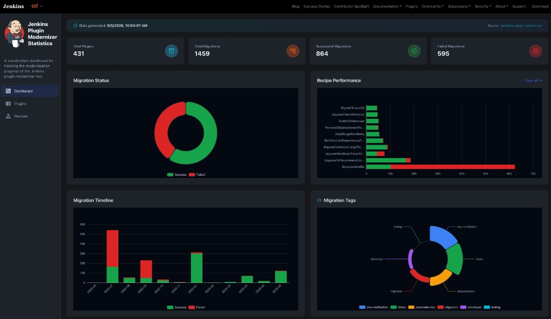The image size is (551, 319).
Task: Click the Recipes flask icon in sidebar
Action: 8,116
